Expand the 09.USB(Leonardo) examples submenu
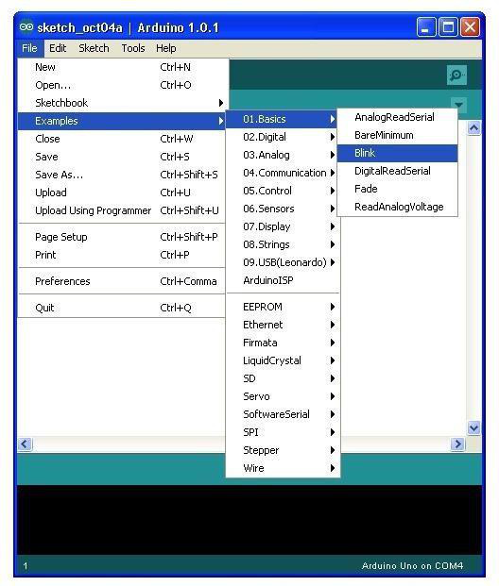 point(283,262)
